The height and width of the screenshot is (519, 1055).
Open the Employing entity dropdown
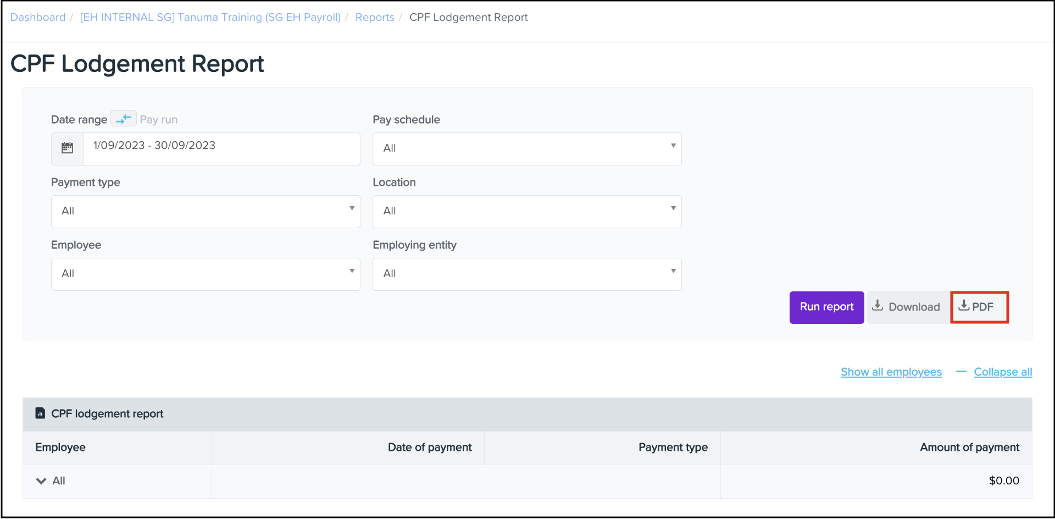click(526, 274)
